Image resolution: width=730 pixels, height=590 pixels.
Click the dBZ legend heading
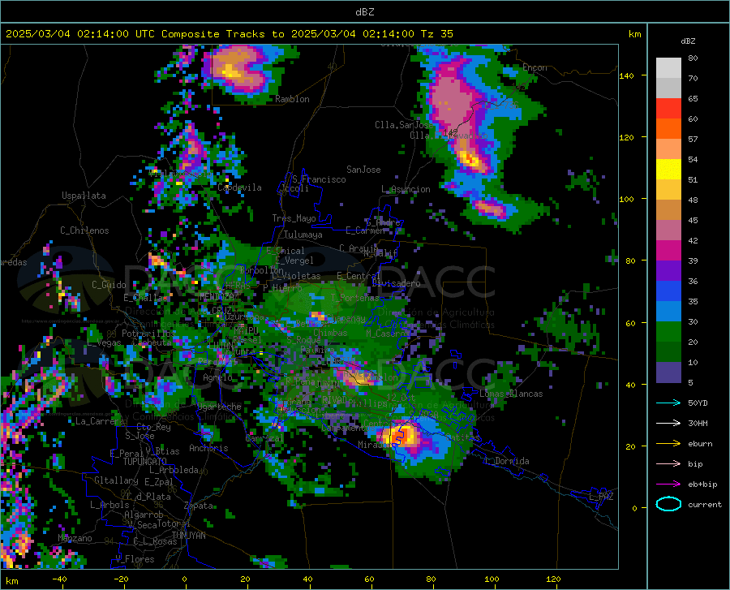(688, 41)
